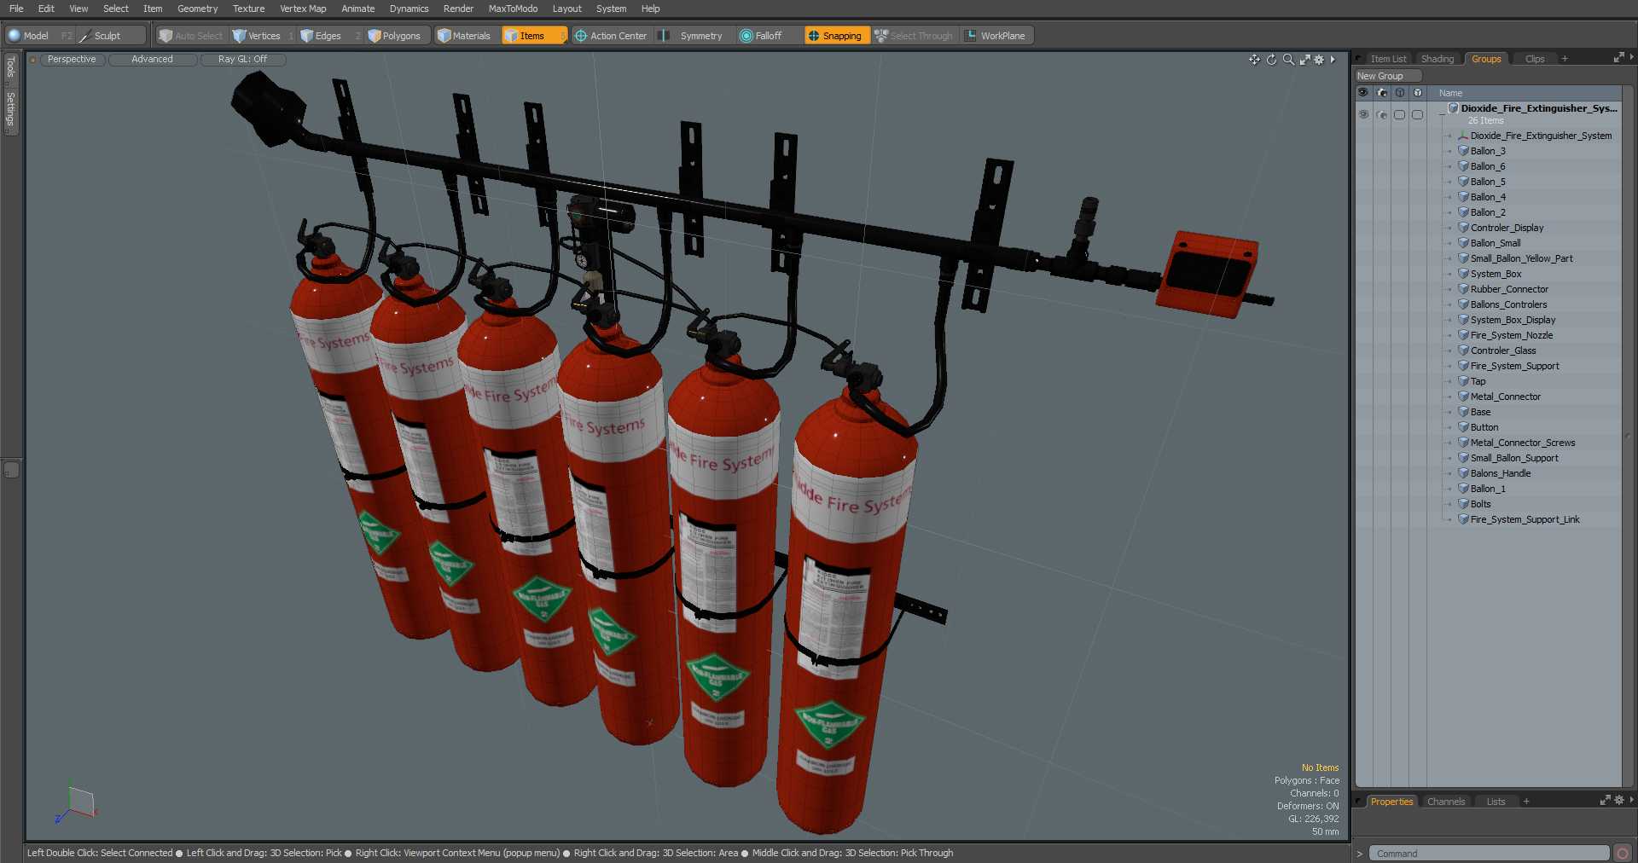
Task: Select Items selection mode
Action: pos(533,36)
